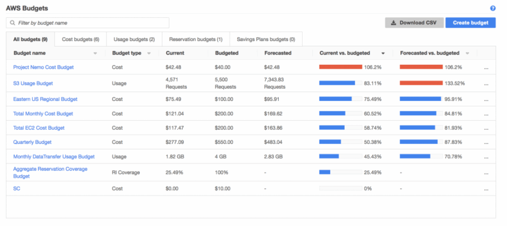Open actions menu for Aggregate Reservation Coverage Budget
The width and height of the screenshot is (507, 226).
tap(486, 173)
